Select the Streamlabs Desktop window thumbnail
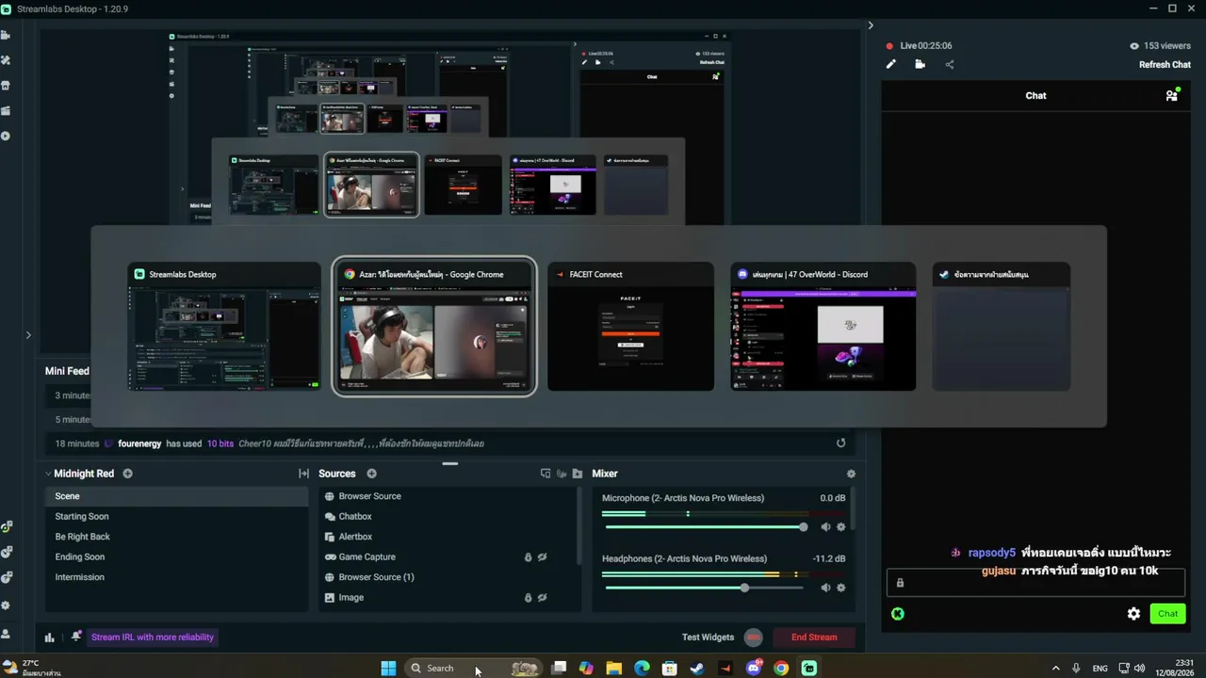This screenshot has height=678, width=1206. tap(224, 327)
